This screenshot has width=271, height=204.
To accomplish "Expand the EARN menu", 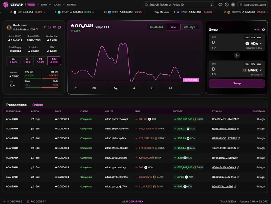I will click(46, 5).
